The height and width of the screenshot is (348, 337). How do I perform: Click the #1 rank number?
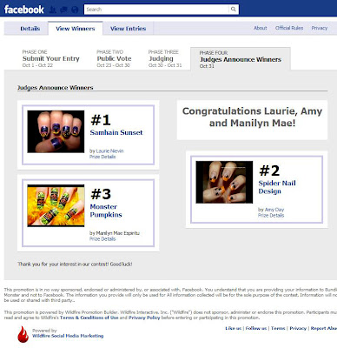[101, 120]
